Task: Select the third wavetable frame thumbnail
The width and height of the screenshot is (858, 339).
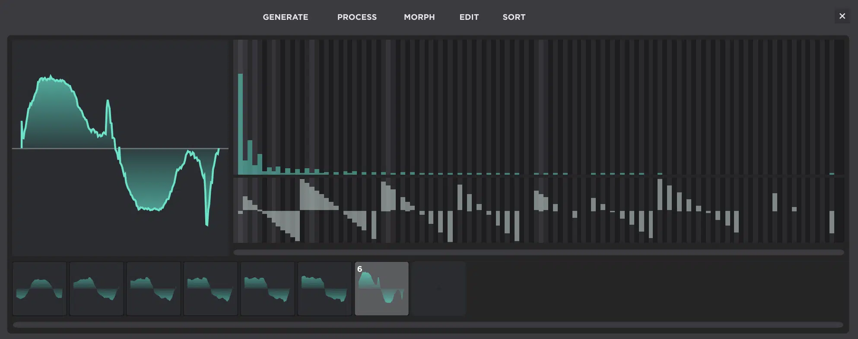Action: [153, 289]
